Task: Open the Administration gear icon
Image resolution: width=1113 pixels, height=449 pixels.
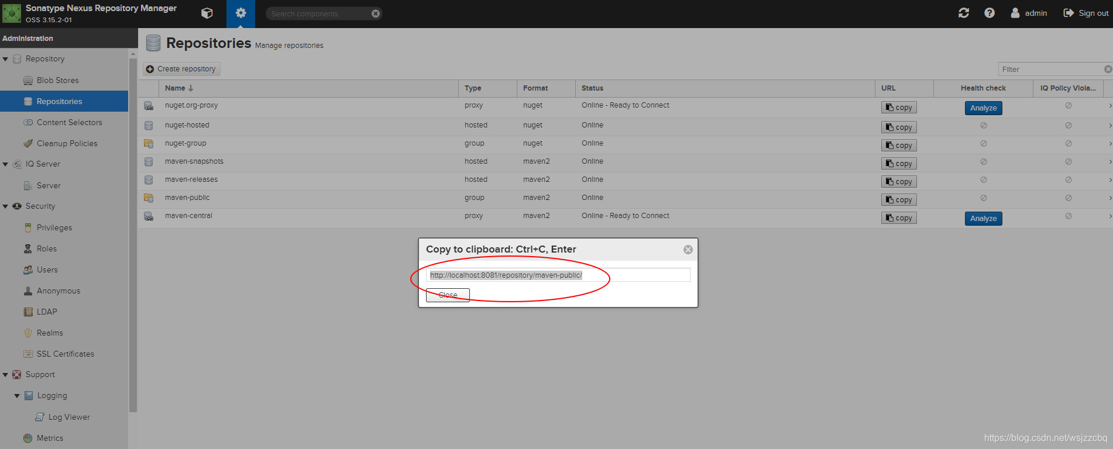Action: pos(241,13)
